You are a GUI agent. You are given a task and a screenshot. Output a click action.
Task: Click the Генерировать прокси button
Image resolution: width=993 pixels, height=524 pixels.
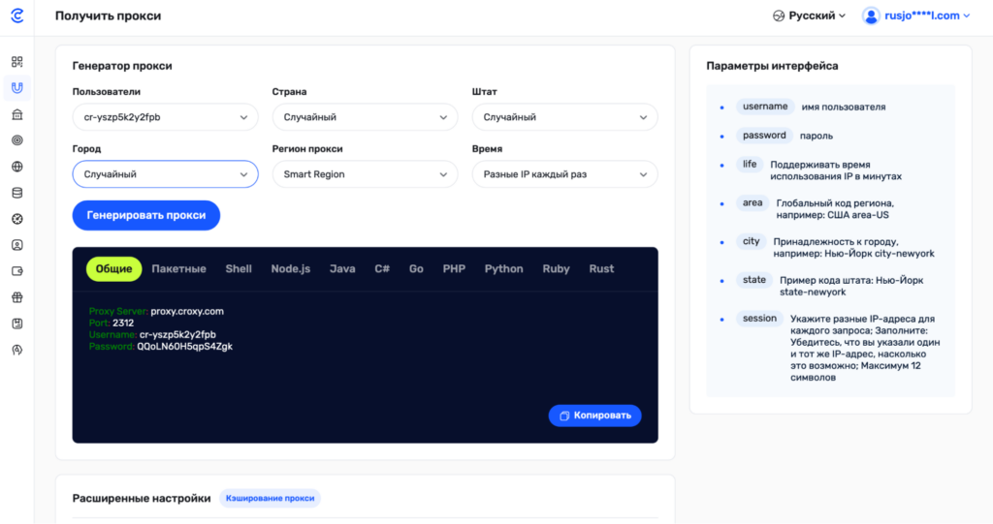click(146, 215)
